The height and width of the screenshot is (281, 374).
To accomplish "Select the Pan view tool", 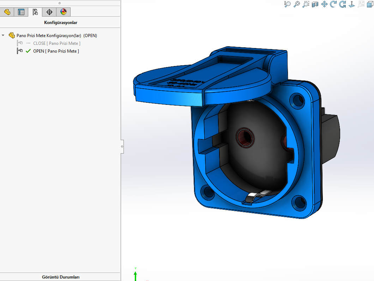I will coord(324,4).
